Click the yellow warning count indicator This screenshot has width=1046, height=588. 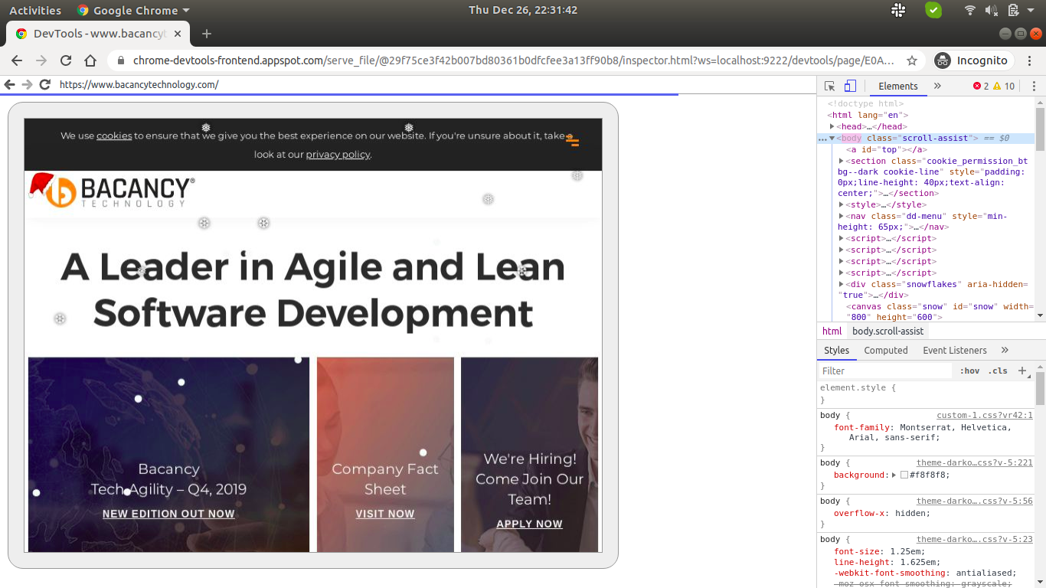[x=1004, y=87]
